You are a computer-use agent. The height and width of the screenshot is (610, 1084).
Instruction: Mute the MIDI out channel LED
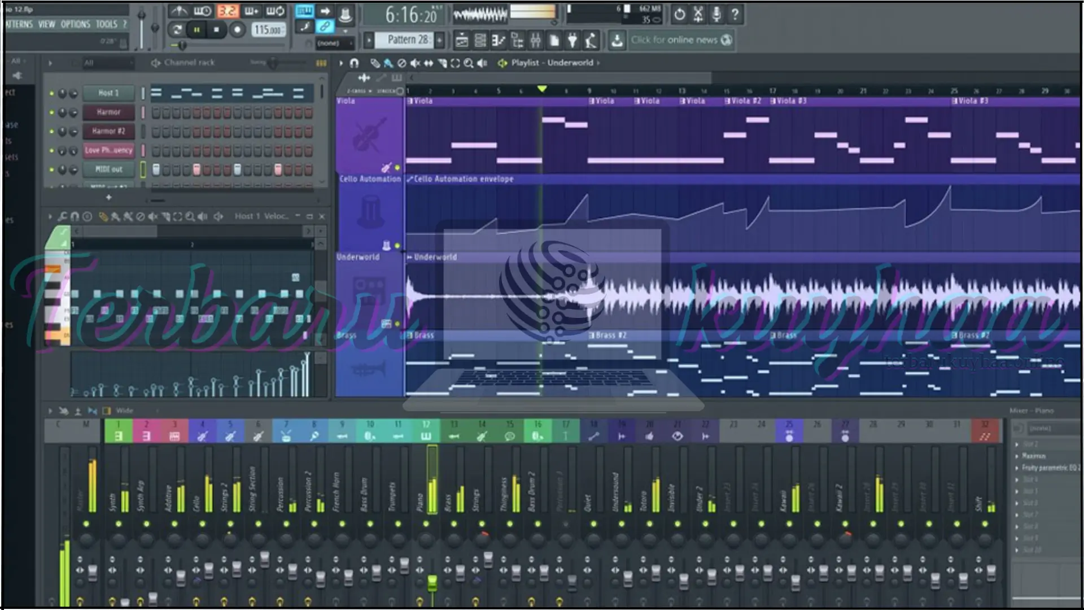coord(51,169)
